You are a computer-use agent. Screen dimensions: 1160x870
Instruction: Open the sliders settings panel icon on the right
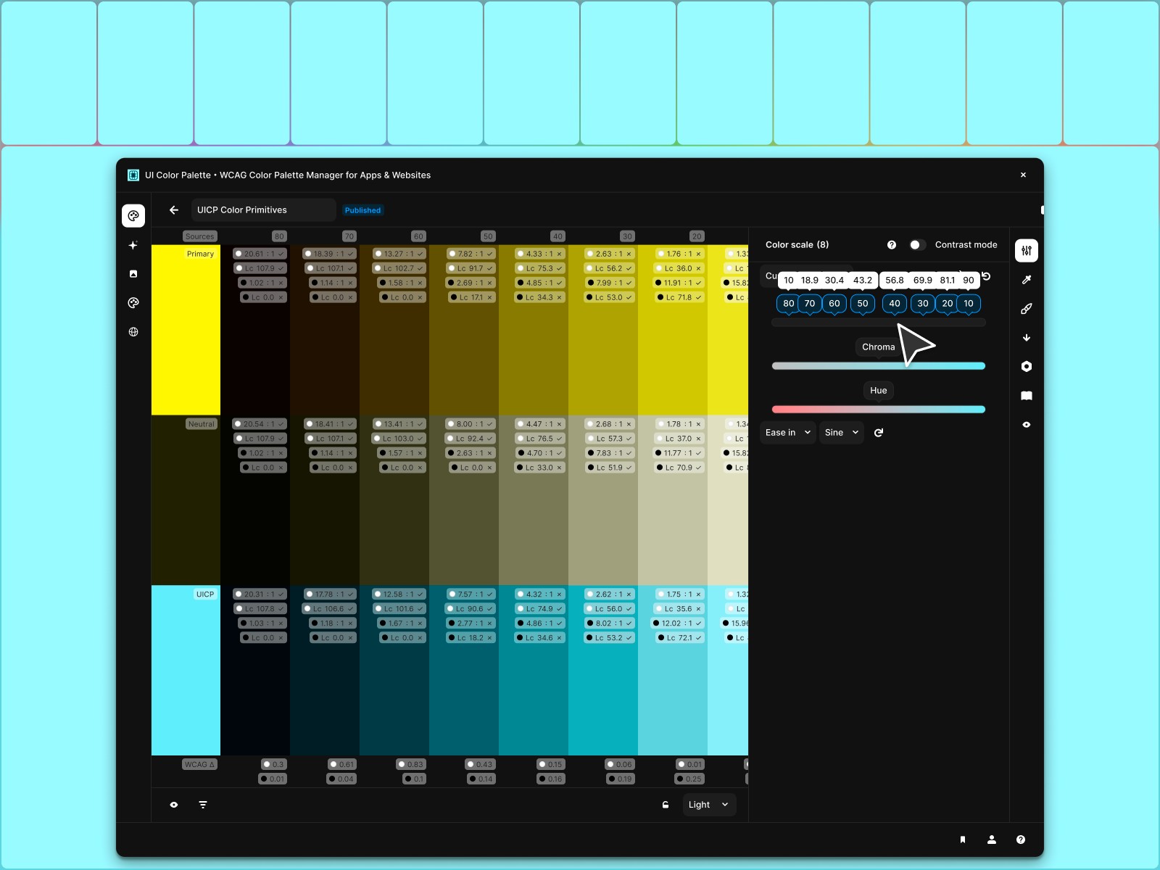tap(1027, 250)
